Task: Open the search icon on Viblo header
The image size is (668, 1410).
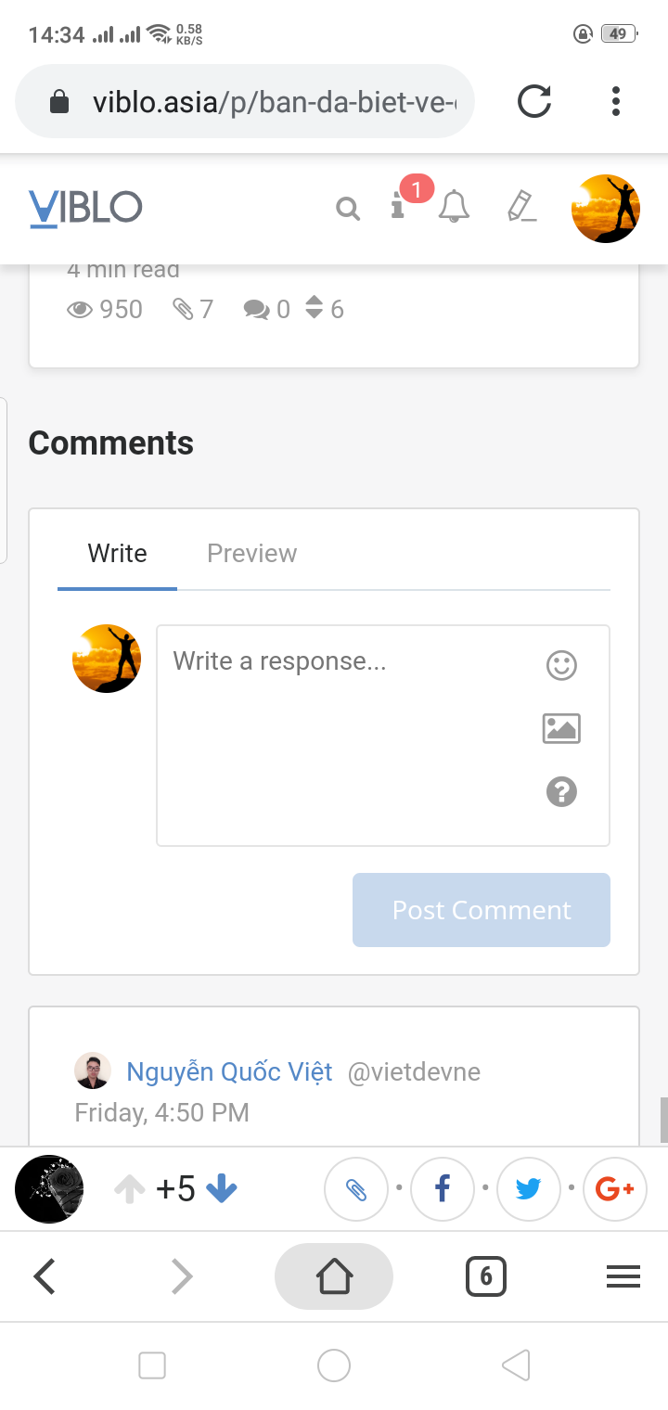Action: pos(348,209)
